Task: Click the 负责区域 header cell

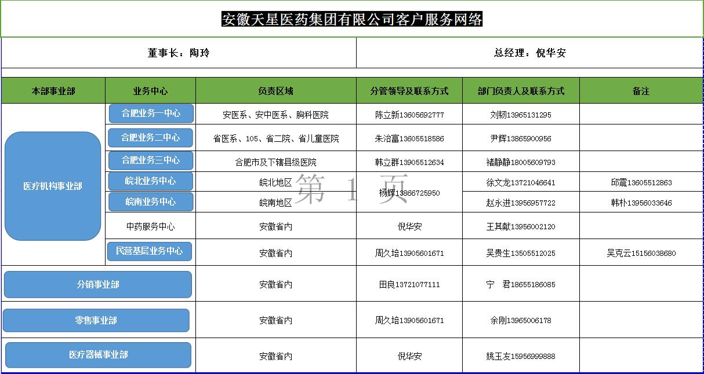Action: (x=276, y=91)
